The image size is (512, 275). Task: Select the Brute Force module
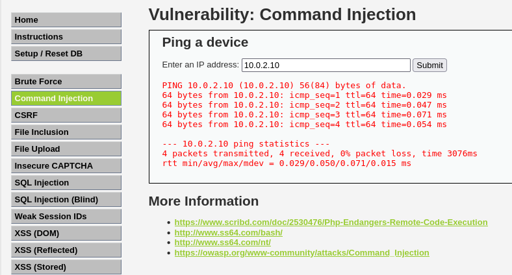click(x=66, y=82)
